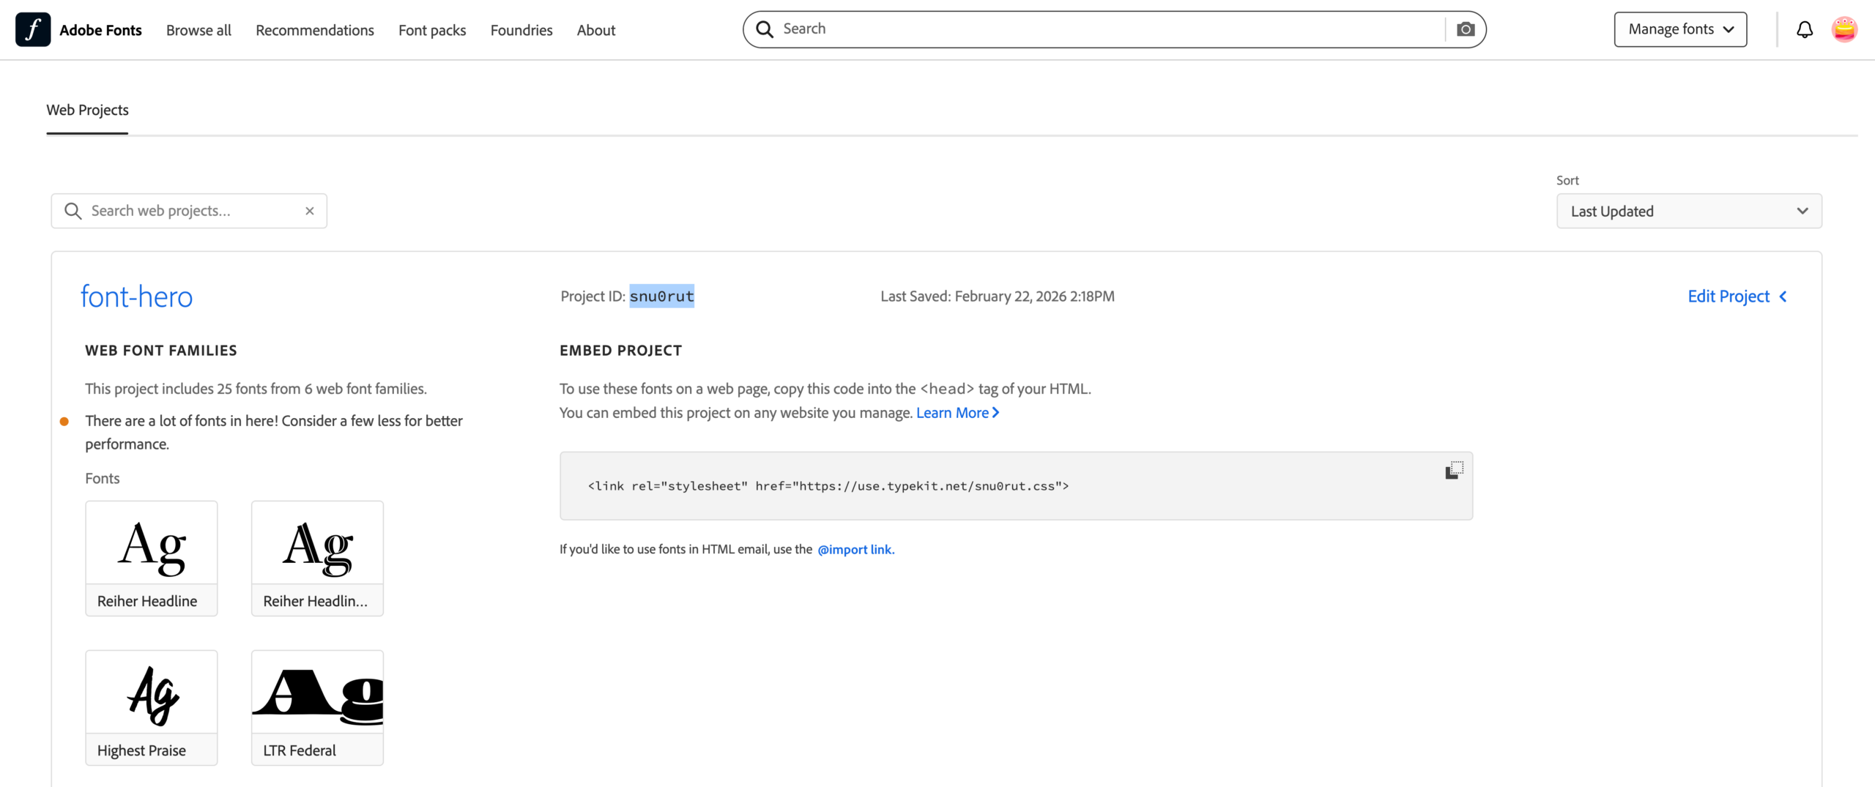Collapse project via Edit Project chevron
This screenshot has height=787, width=1875.
pyautogui.click(x=1783, y=296)
